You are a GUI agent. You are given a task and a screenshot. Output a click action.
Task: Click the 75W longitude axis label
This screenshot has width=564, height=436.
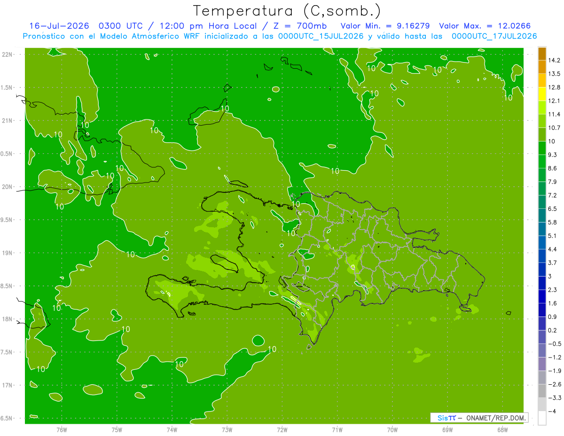pyautogui.click(x=117, y=429)
